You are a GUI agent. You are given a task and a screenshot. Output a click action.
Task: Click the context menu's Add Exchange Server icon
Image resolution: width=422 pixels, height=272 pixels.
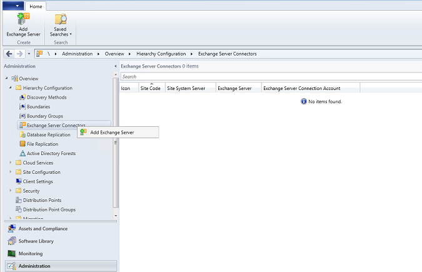pos(83,132)
